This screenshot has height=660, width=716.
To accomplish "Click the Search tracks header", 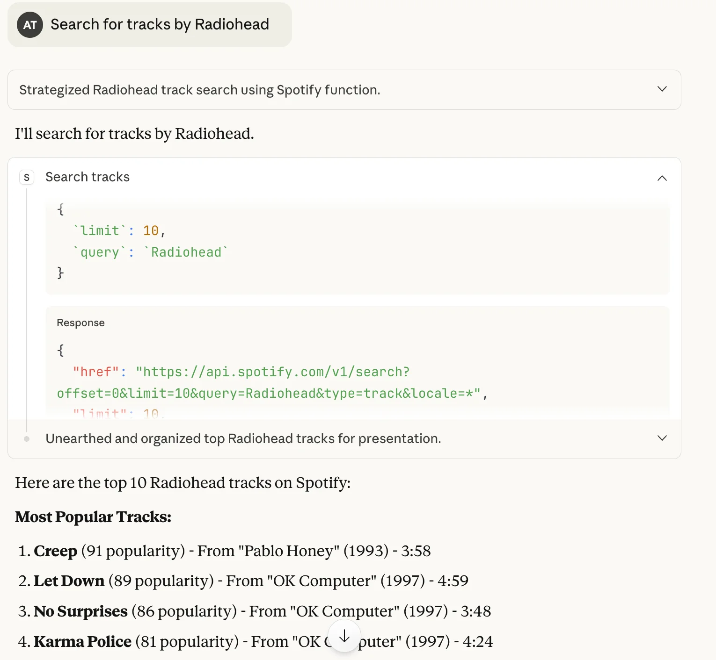I will click(87, 177).
